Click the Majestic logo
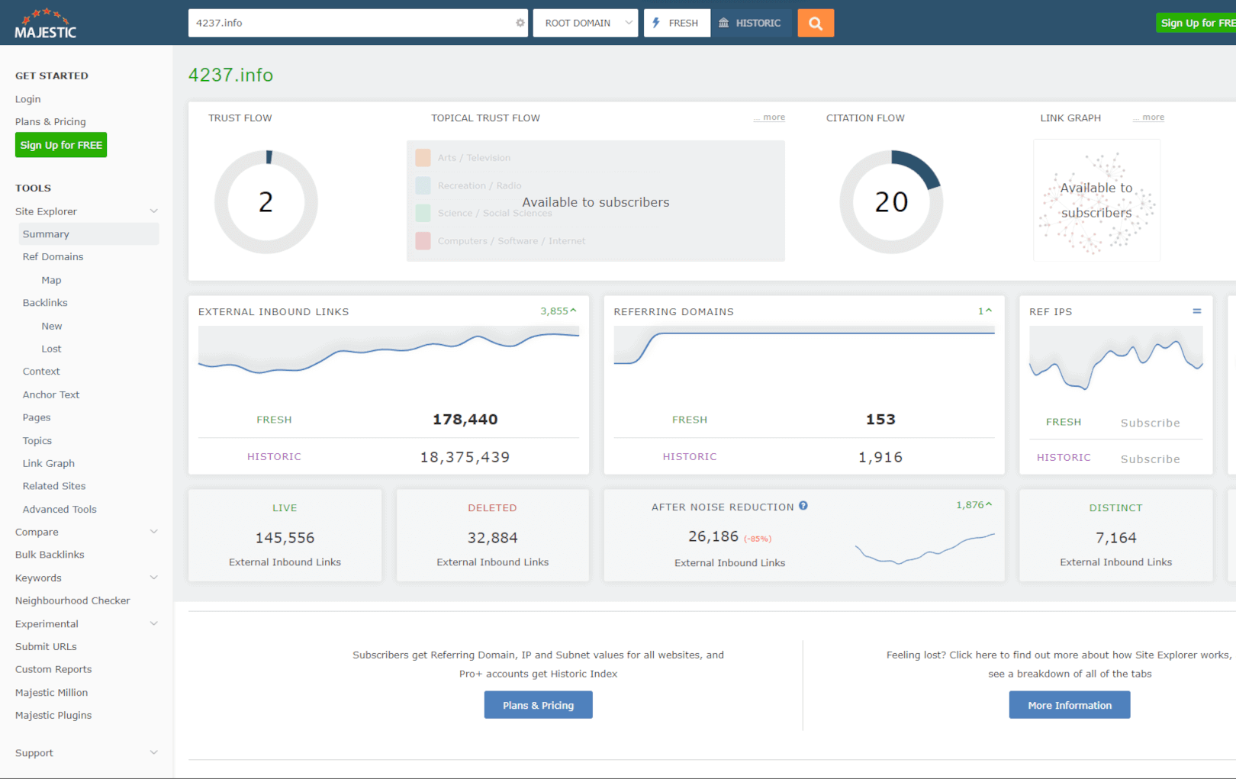This screenshot has width=1236, height=779. point(47,22)
